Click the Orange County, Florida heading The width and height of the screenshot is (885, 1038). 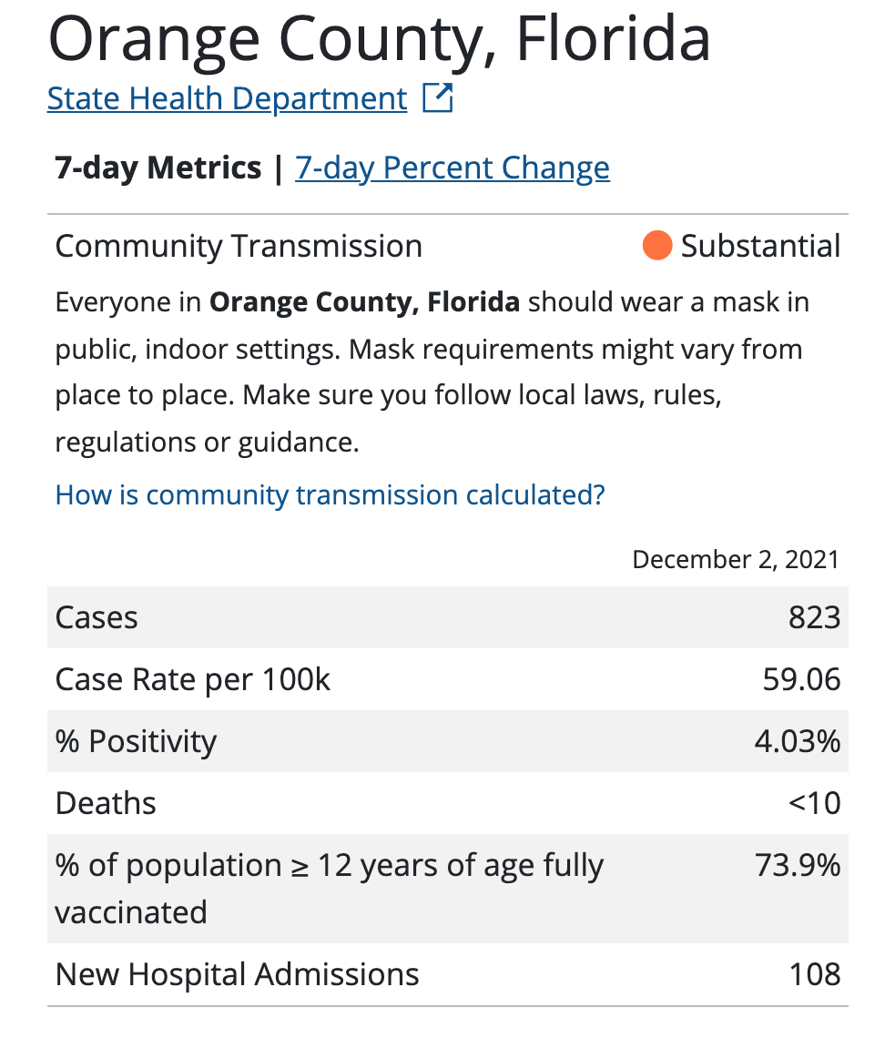tap(379, 38)
